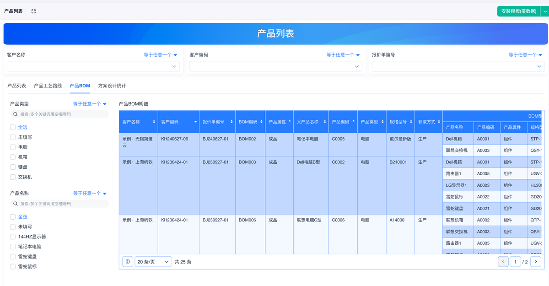The width and height of the screenshot is (549, 286).
Task: Click the 安装模板(带数据) button
Action: point(518,11)
